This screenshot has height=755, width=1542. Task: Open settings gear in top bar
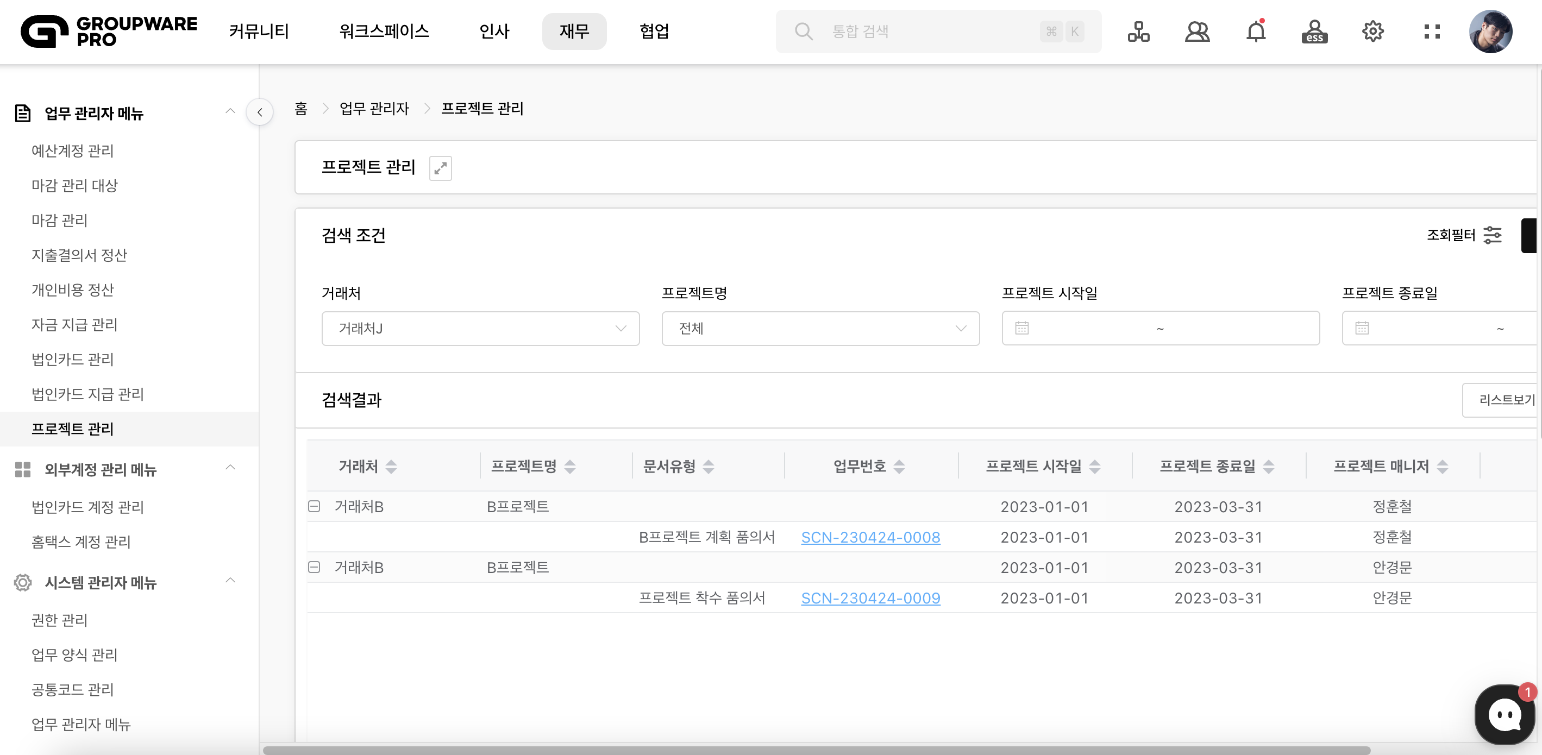tap(1372, 31)
